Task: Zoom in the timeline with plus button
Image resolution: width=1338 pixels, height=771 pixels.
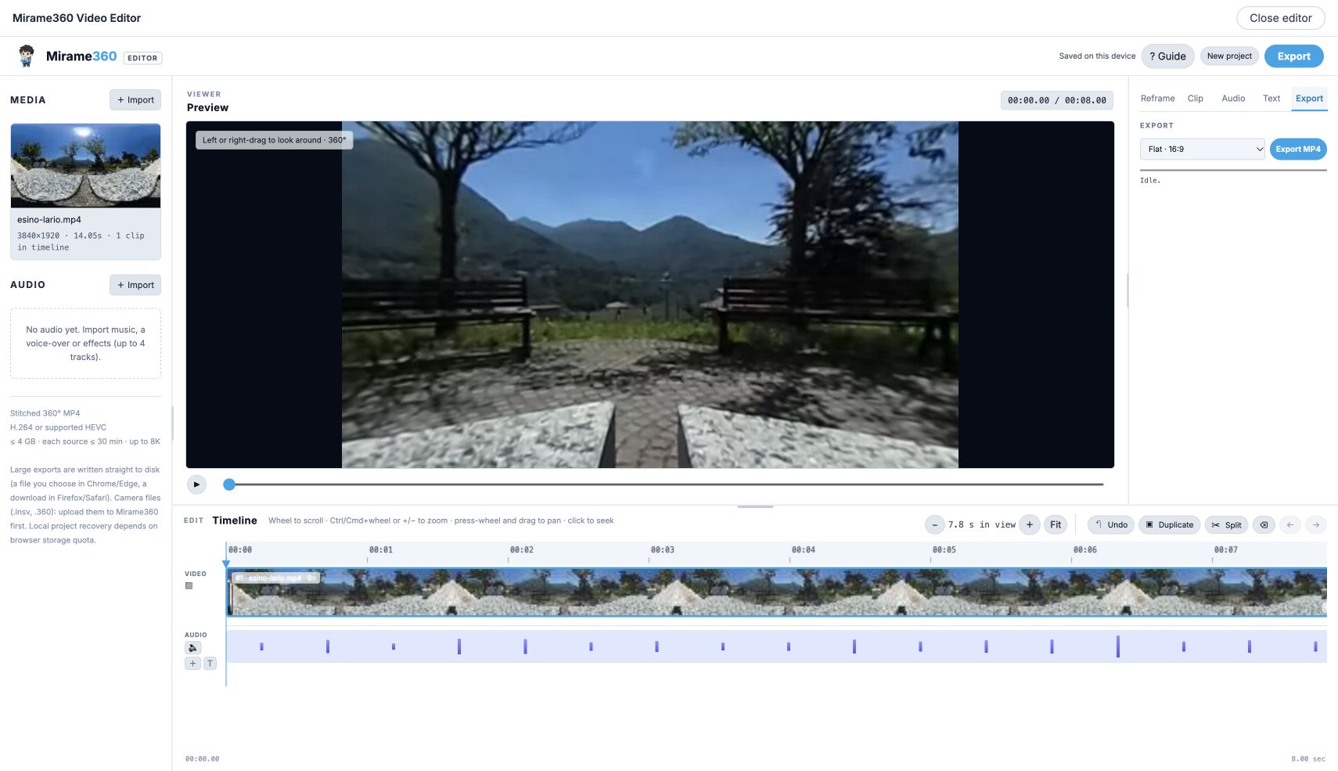Action: (x=1030, y=525)
